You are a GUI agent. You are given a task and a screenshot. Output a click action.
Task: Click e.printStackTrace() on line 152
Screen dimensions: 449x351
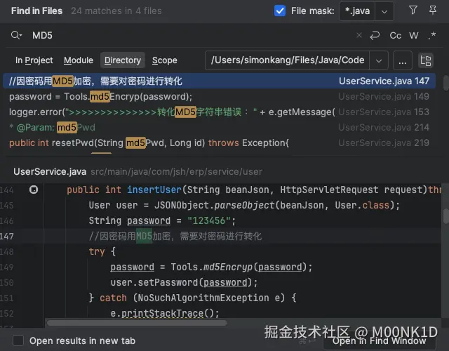pyautogui.click(x=165, y=313)
